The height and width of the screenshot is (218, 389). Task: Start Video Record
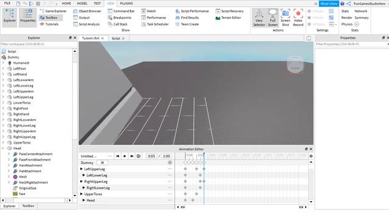pyautogui.click(x=298, y=18)
